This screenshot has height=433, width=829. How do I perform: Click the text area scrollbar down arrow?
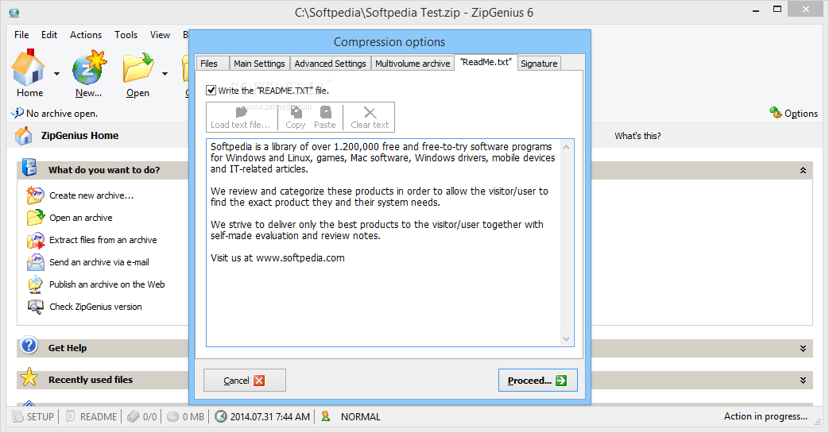click(x=566, y=339)
